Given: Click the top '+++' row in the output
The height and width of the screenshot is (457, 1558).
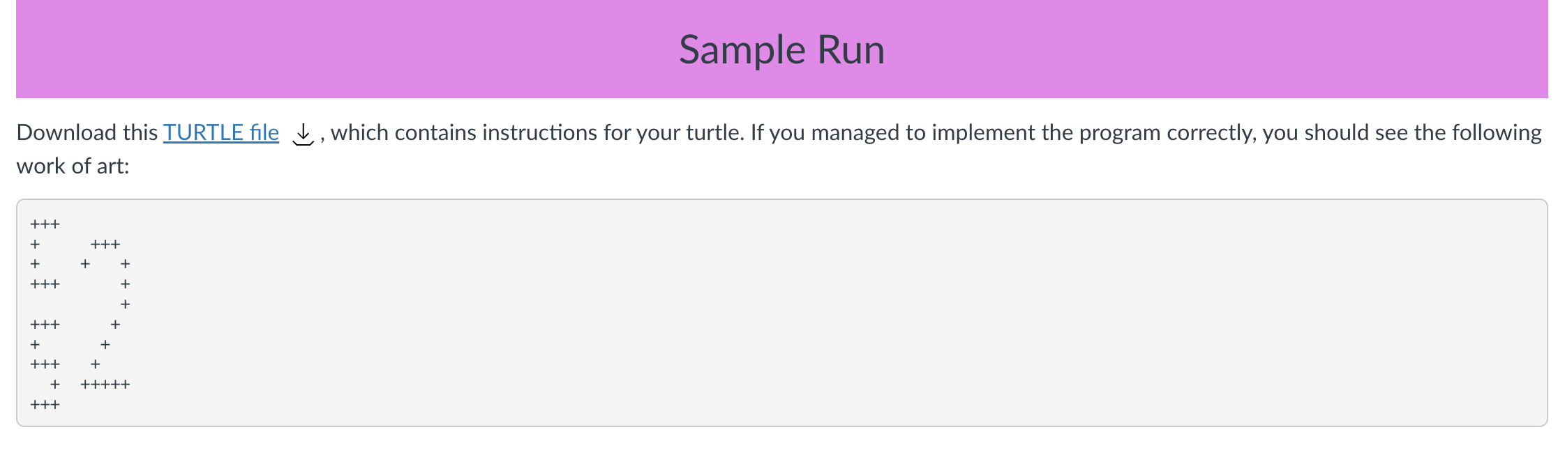Looking at the screenshot, I should [x=45, y=224].
